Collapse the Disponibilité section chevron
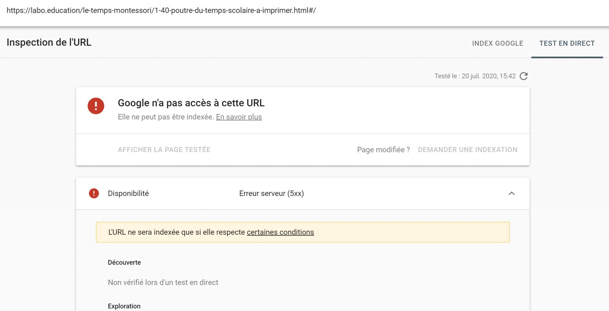 coord(512,193)
